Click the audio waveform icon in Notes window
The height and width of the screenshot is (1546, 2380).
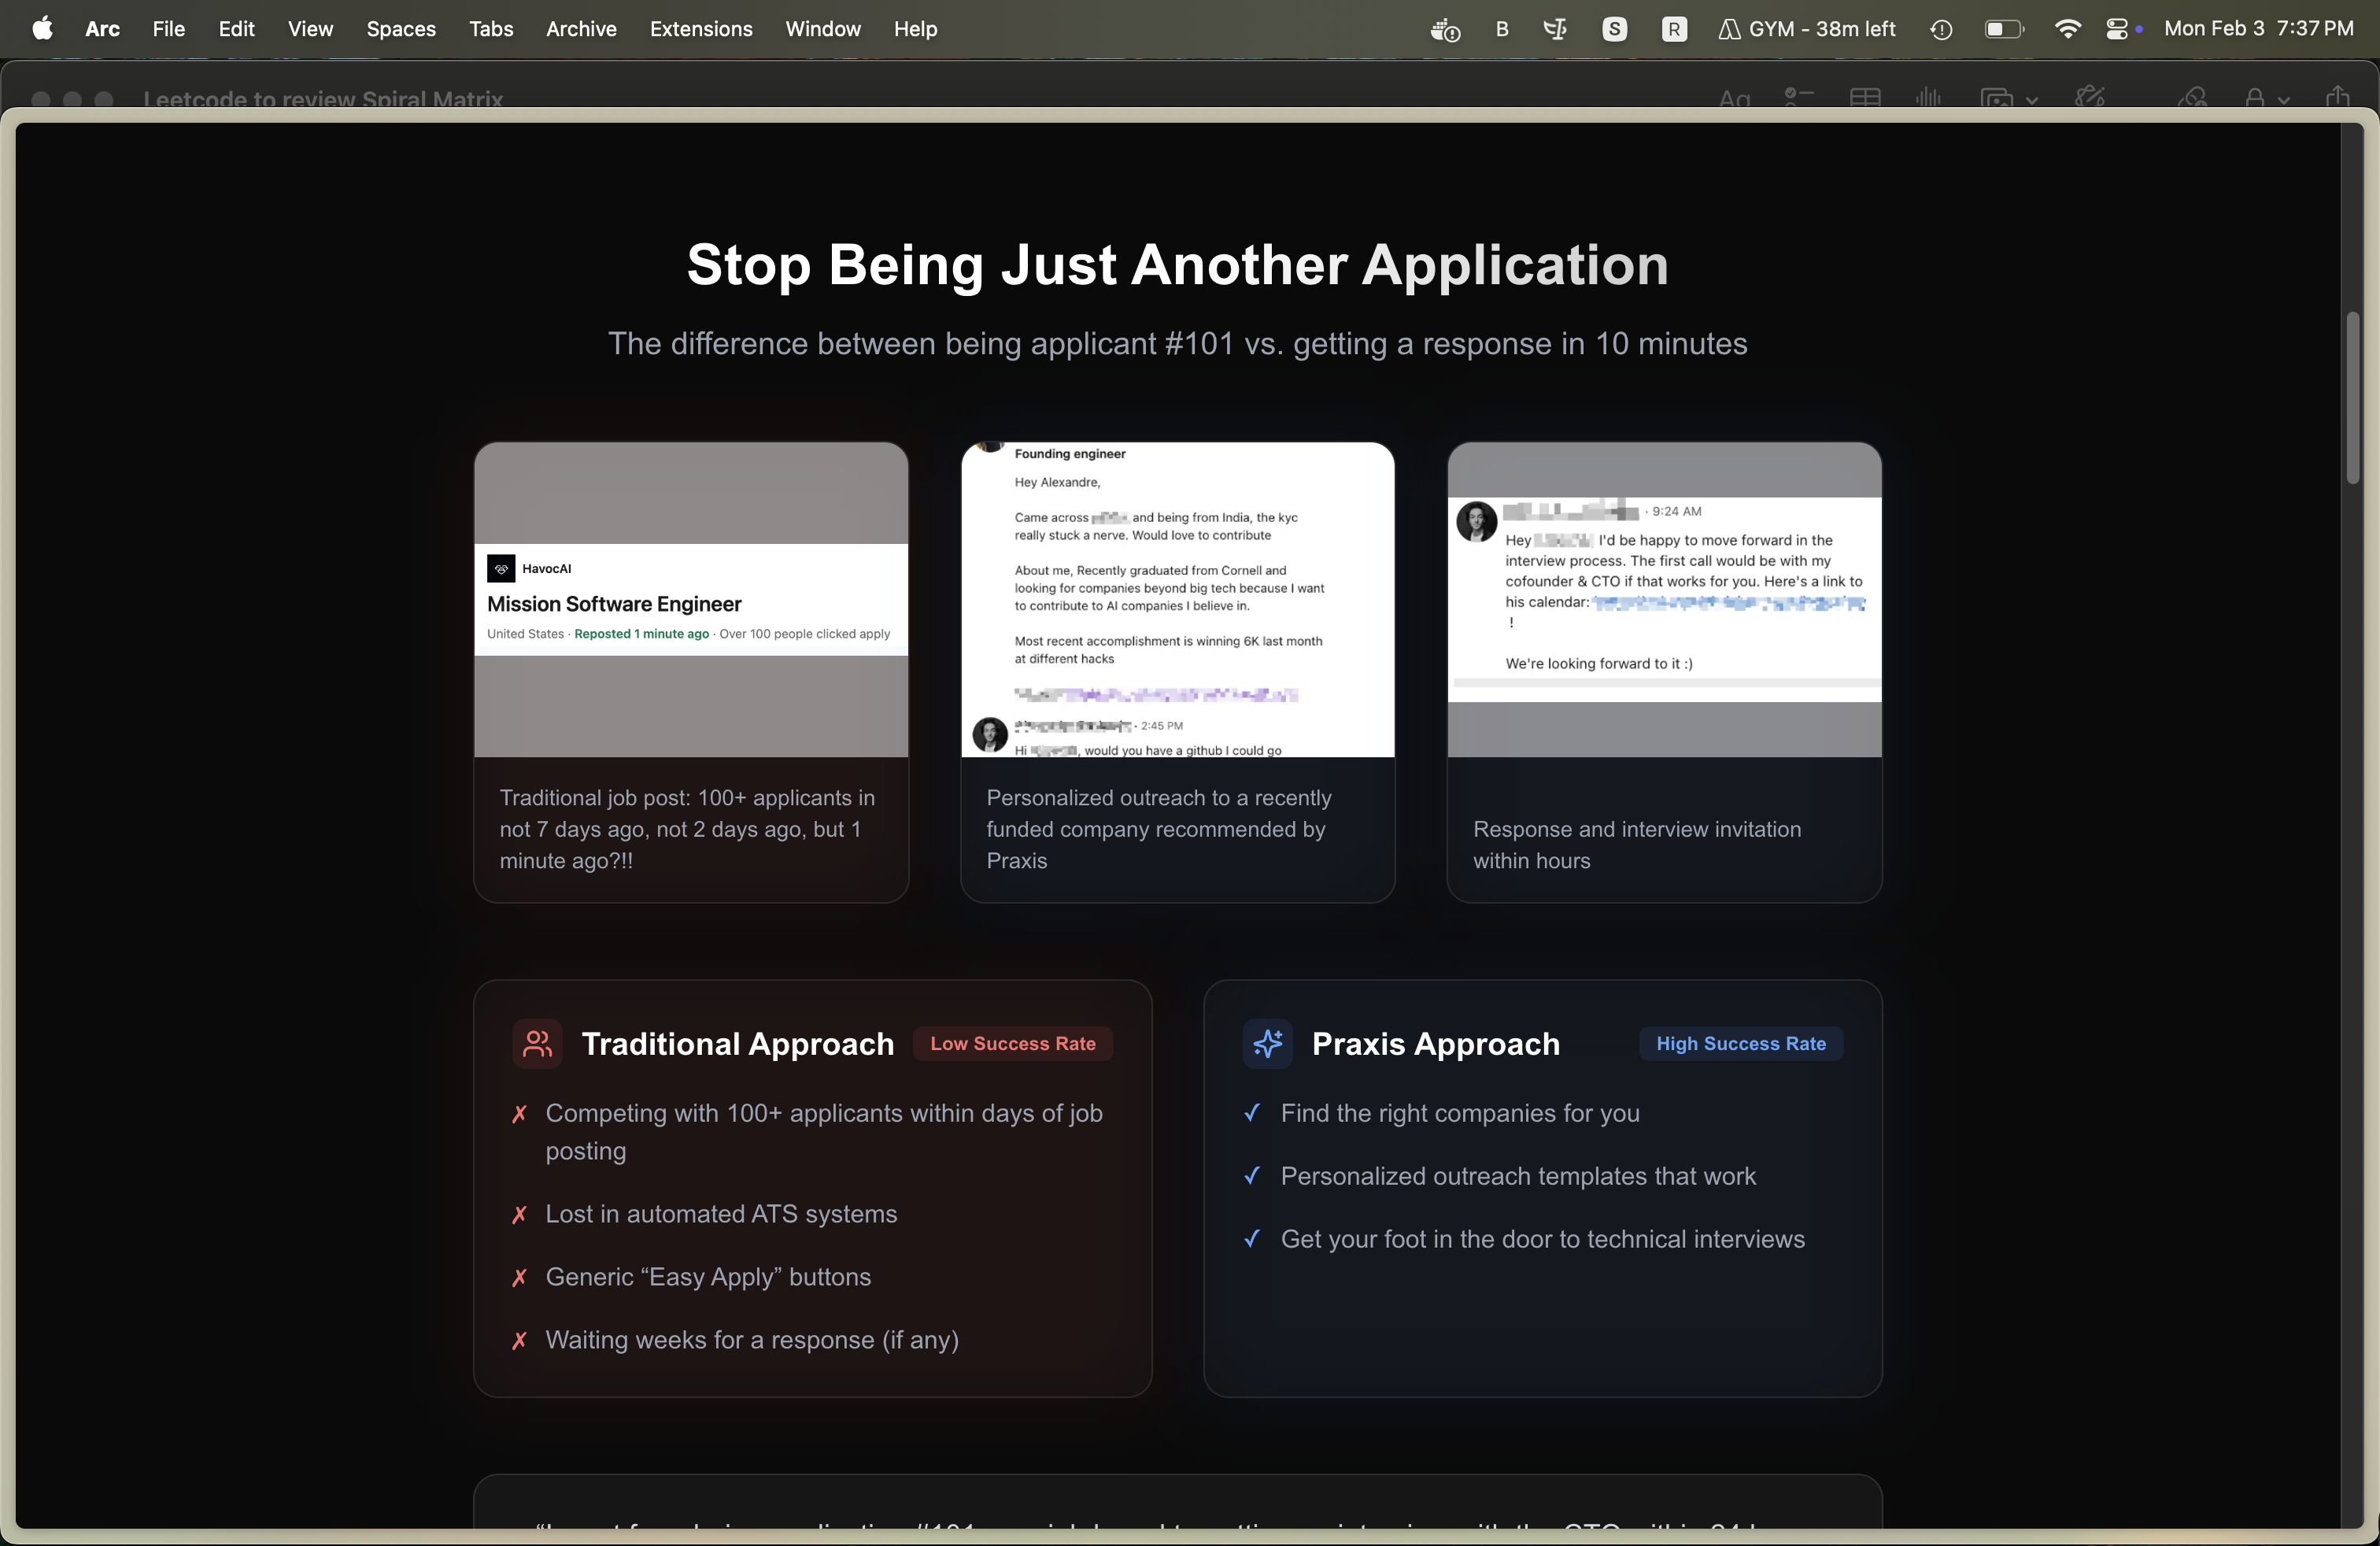point(1928,97)
